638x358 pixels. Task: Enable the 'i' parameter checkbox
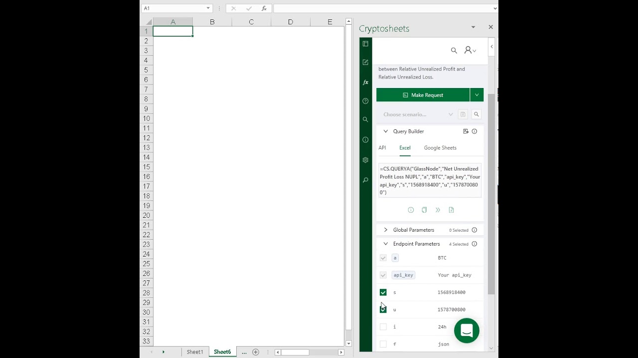pyautogui.click(x=383, y=327)
